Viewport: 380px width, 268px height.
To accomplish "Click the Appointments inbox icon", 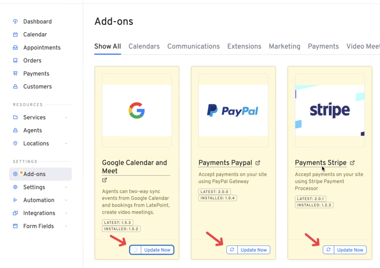I will pos(15,48).
